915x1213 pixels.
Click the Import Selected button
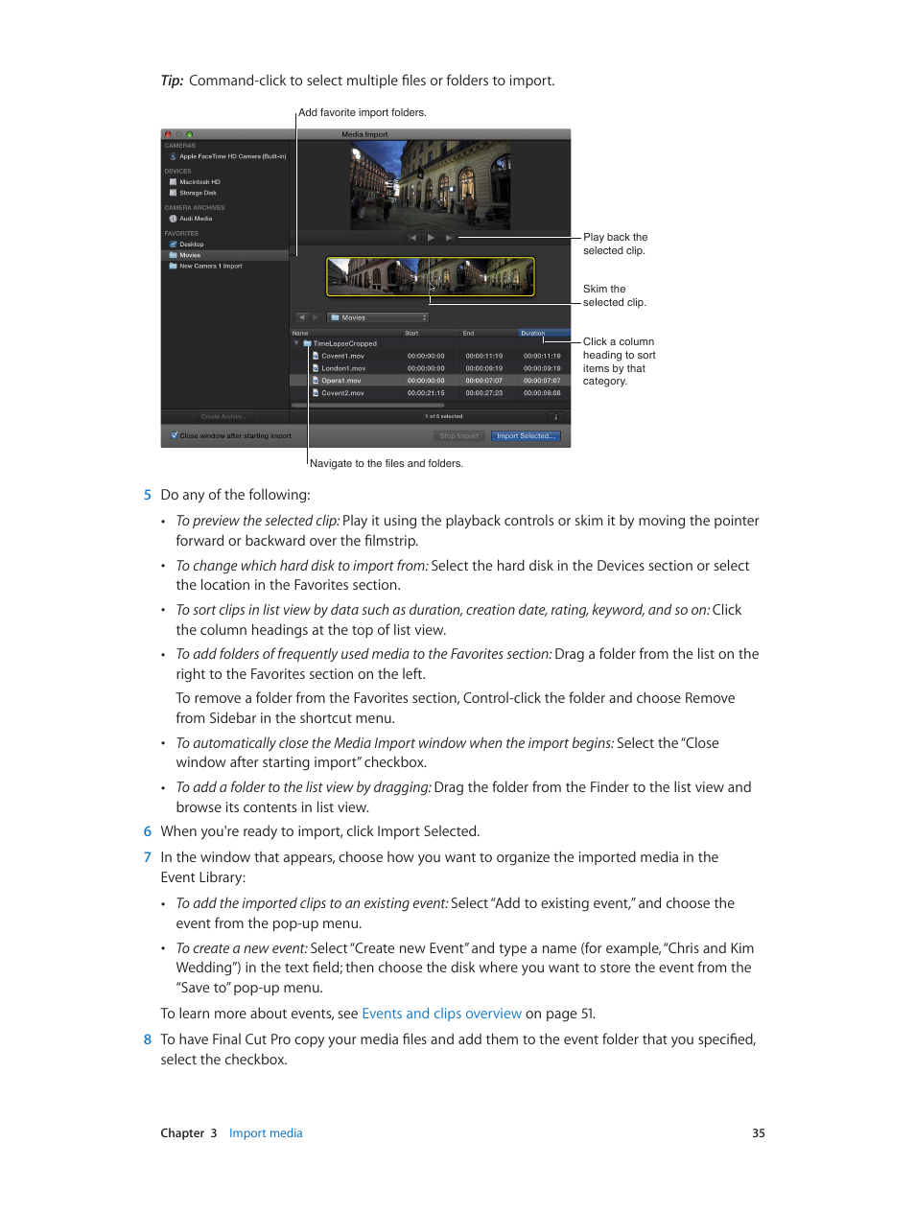point(526,435)
